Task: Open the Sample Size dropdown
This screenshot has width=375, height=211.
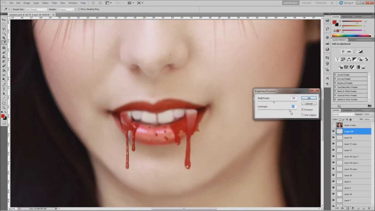Action: [36, 9]
